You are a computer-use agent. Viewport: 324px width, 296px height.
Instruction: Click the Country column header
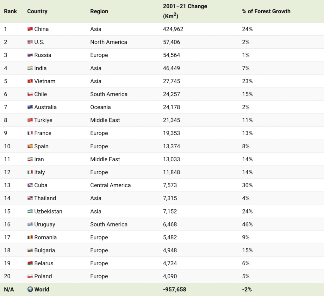37,11
